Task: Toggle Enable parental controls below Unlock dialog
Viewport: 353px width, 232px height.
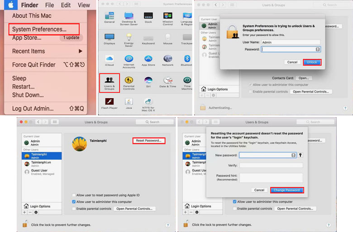Action: click(250, 92)
